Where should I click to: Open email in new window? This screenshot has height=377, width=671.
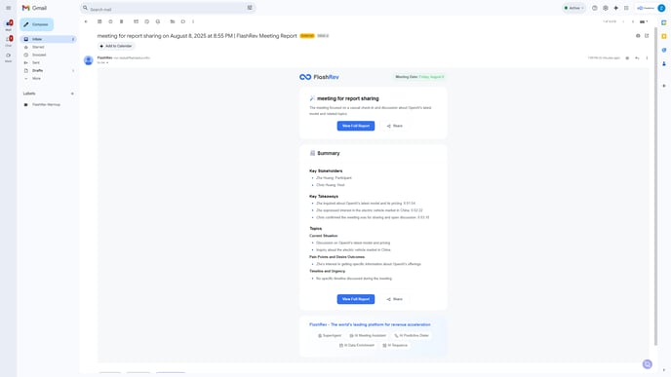pos(647,36)
